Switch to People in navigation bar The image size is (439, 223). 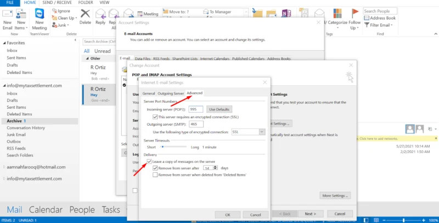point(82,210)
